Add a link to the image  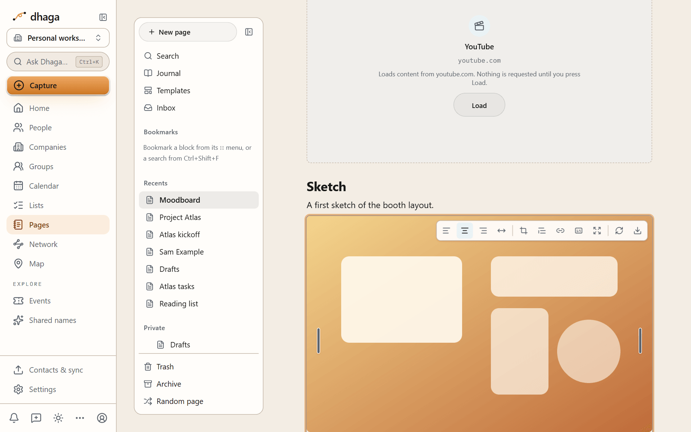coord(560,231)
